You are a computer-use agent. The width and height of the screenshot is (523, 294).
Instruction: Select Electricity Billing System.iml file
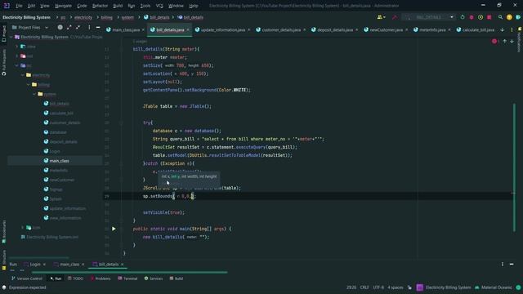49,237
